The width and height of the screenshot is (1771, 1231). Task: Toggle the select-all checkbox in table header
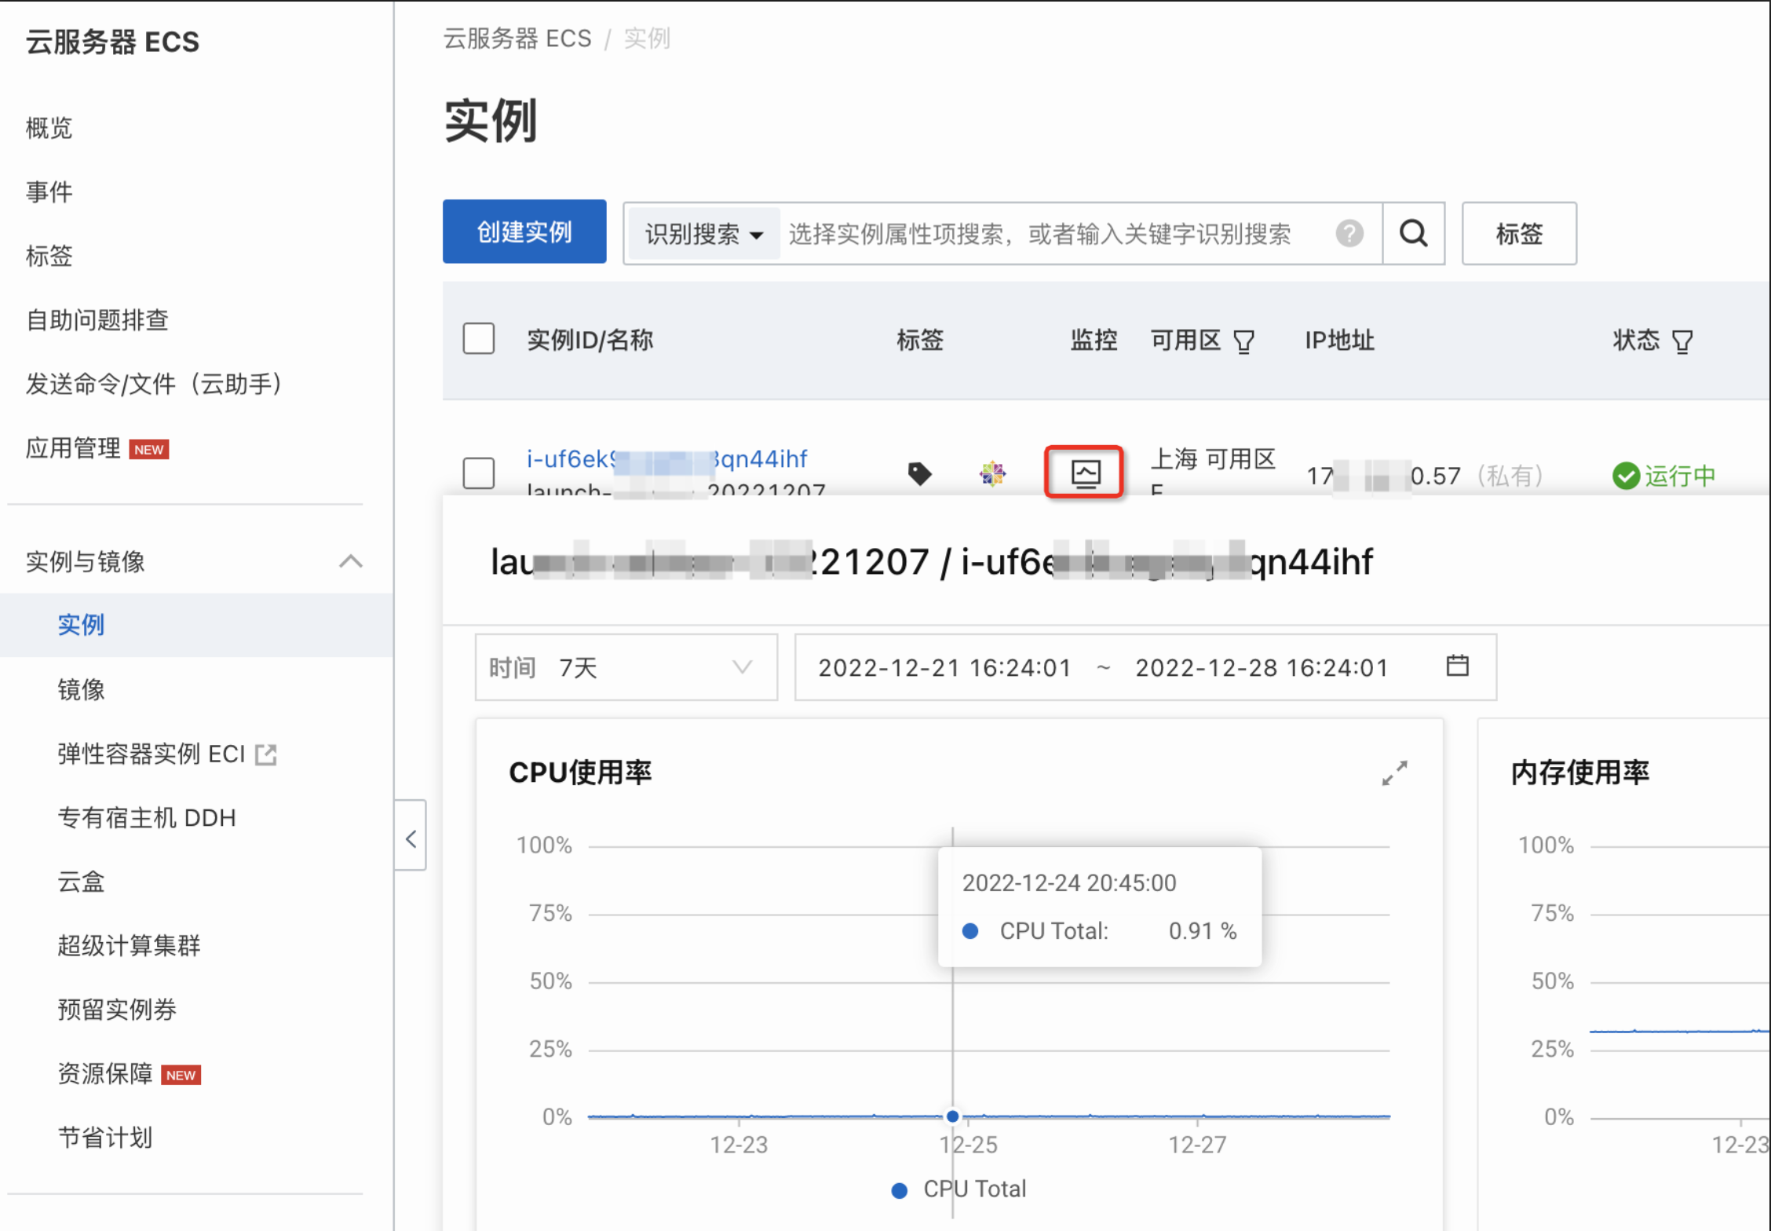click(x=478, y=339)
